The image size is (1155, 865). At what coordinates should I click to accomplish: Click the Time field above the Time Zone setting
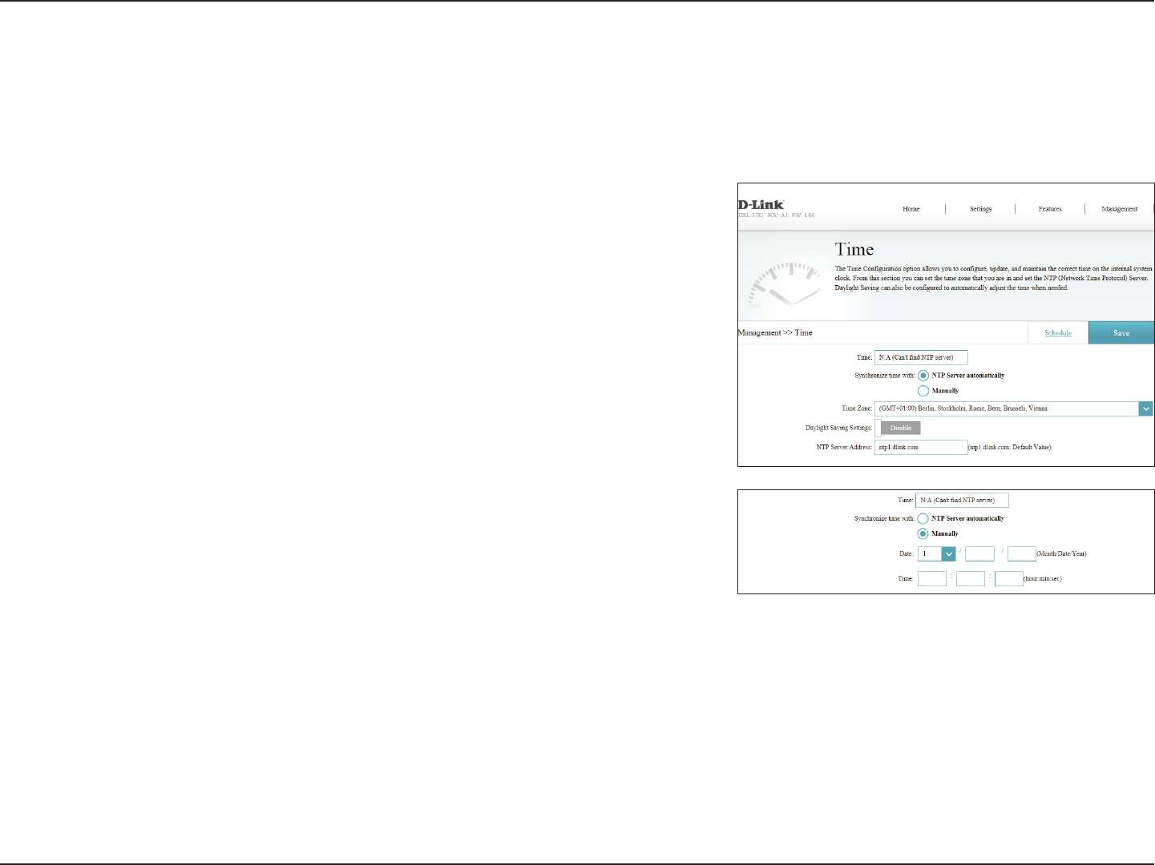pyautogui.click(x=921, y=357)
